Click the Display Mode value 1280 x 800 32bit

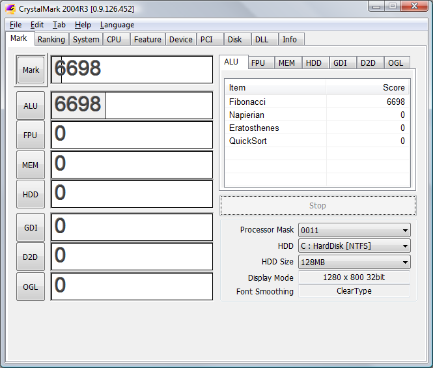pos(354,277)
